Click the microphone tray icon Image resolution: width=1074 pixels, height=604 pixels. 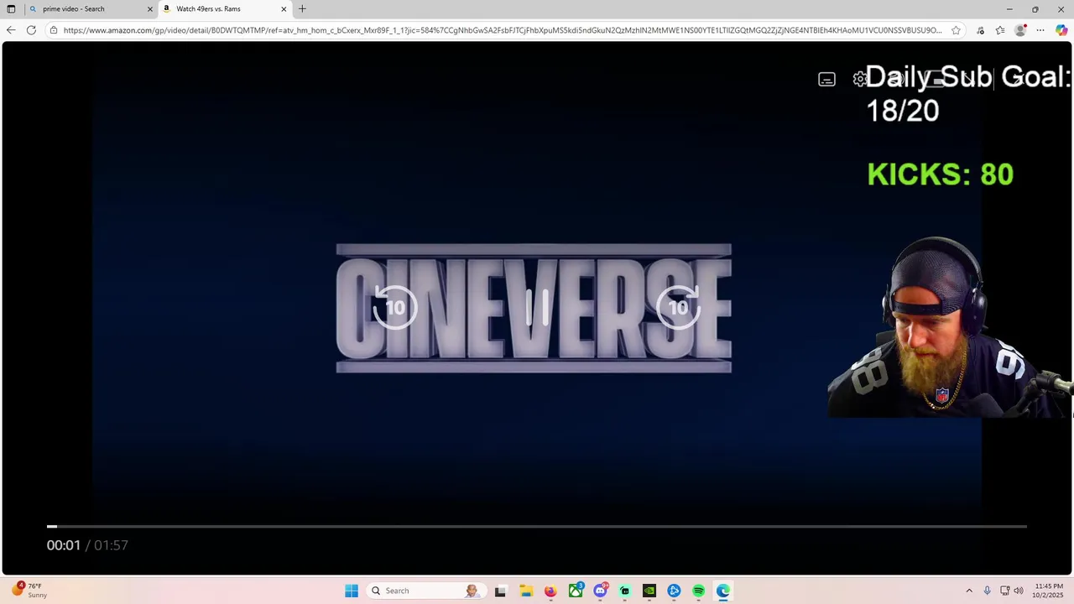pos(988,591)
